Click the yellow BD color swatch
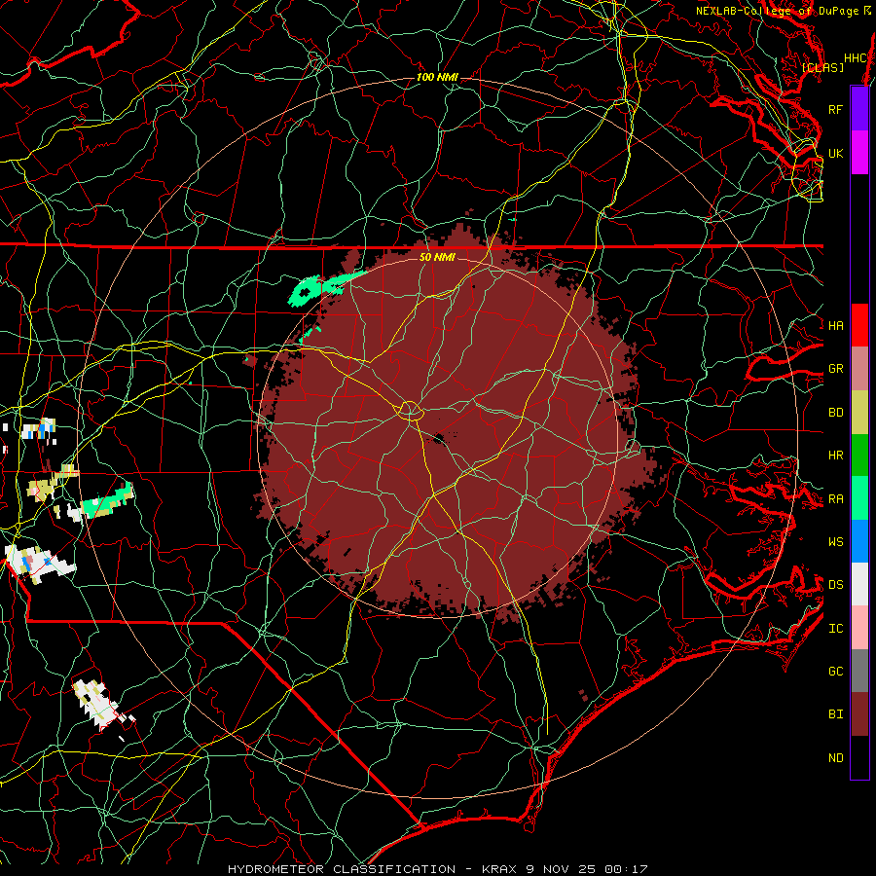876x876 pixels. [859, 413]
